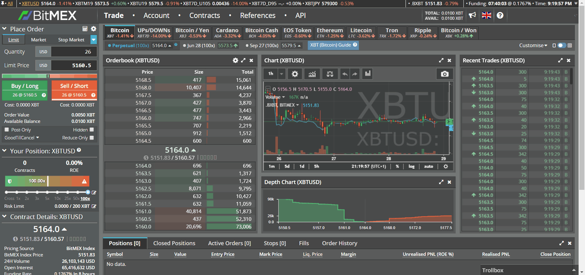Change chart bar style icon
Viewport: 585px width, 275px height.
click(367, 74)
